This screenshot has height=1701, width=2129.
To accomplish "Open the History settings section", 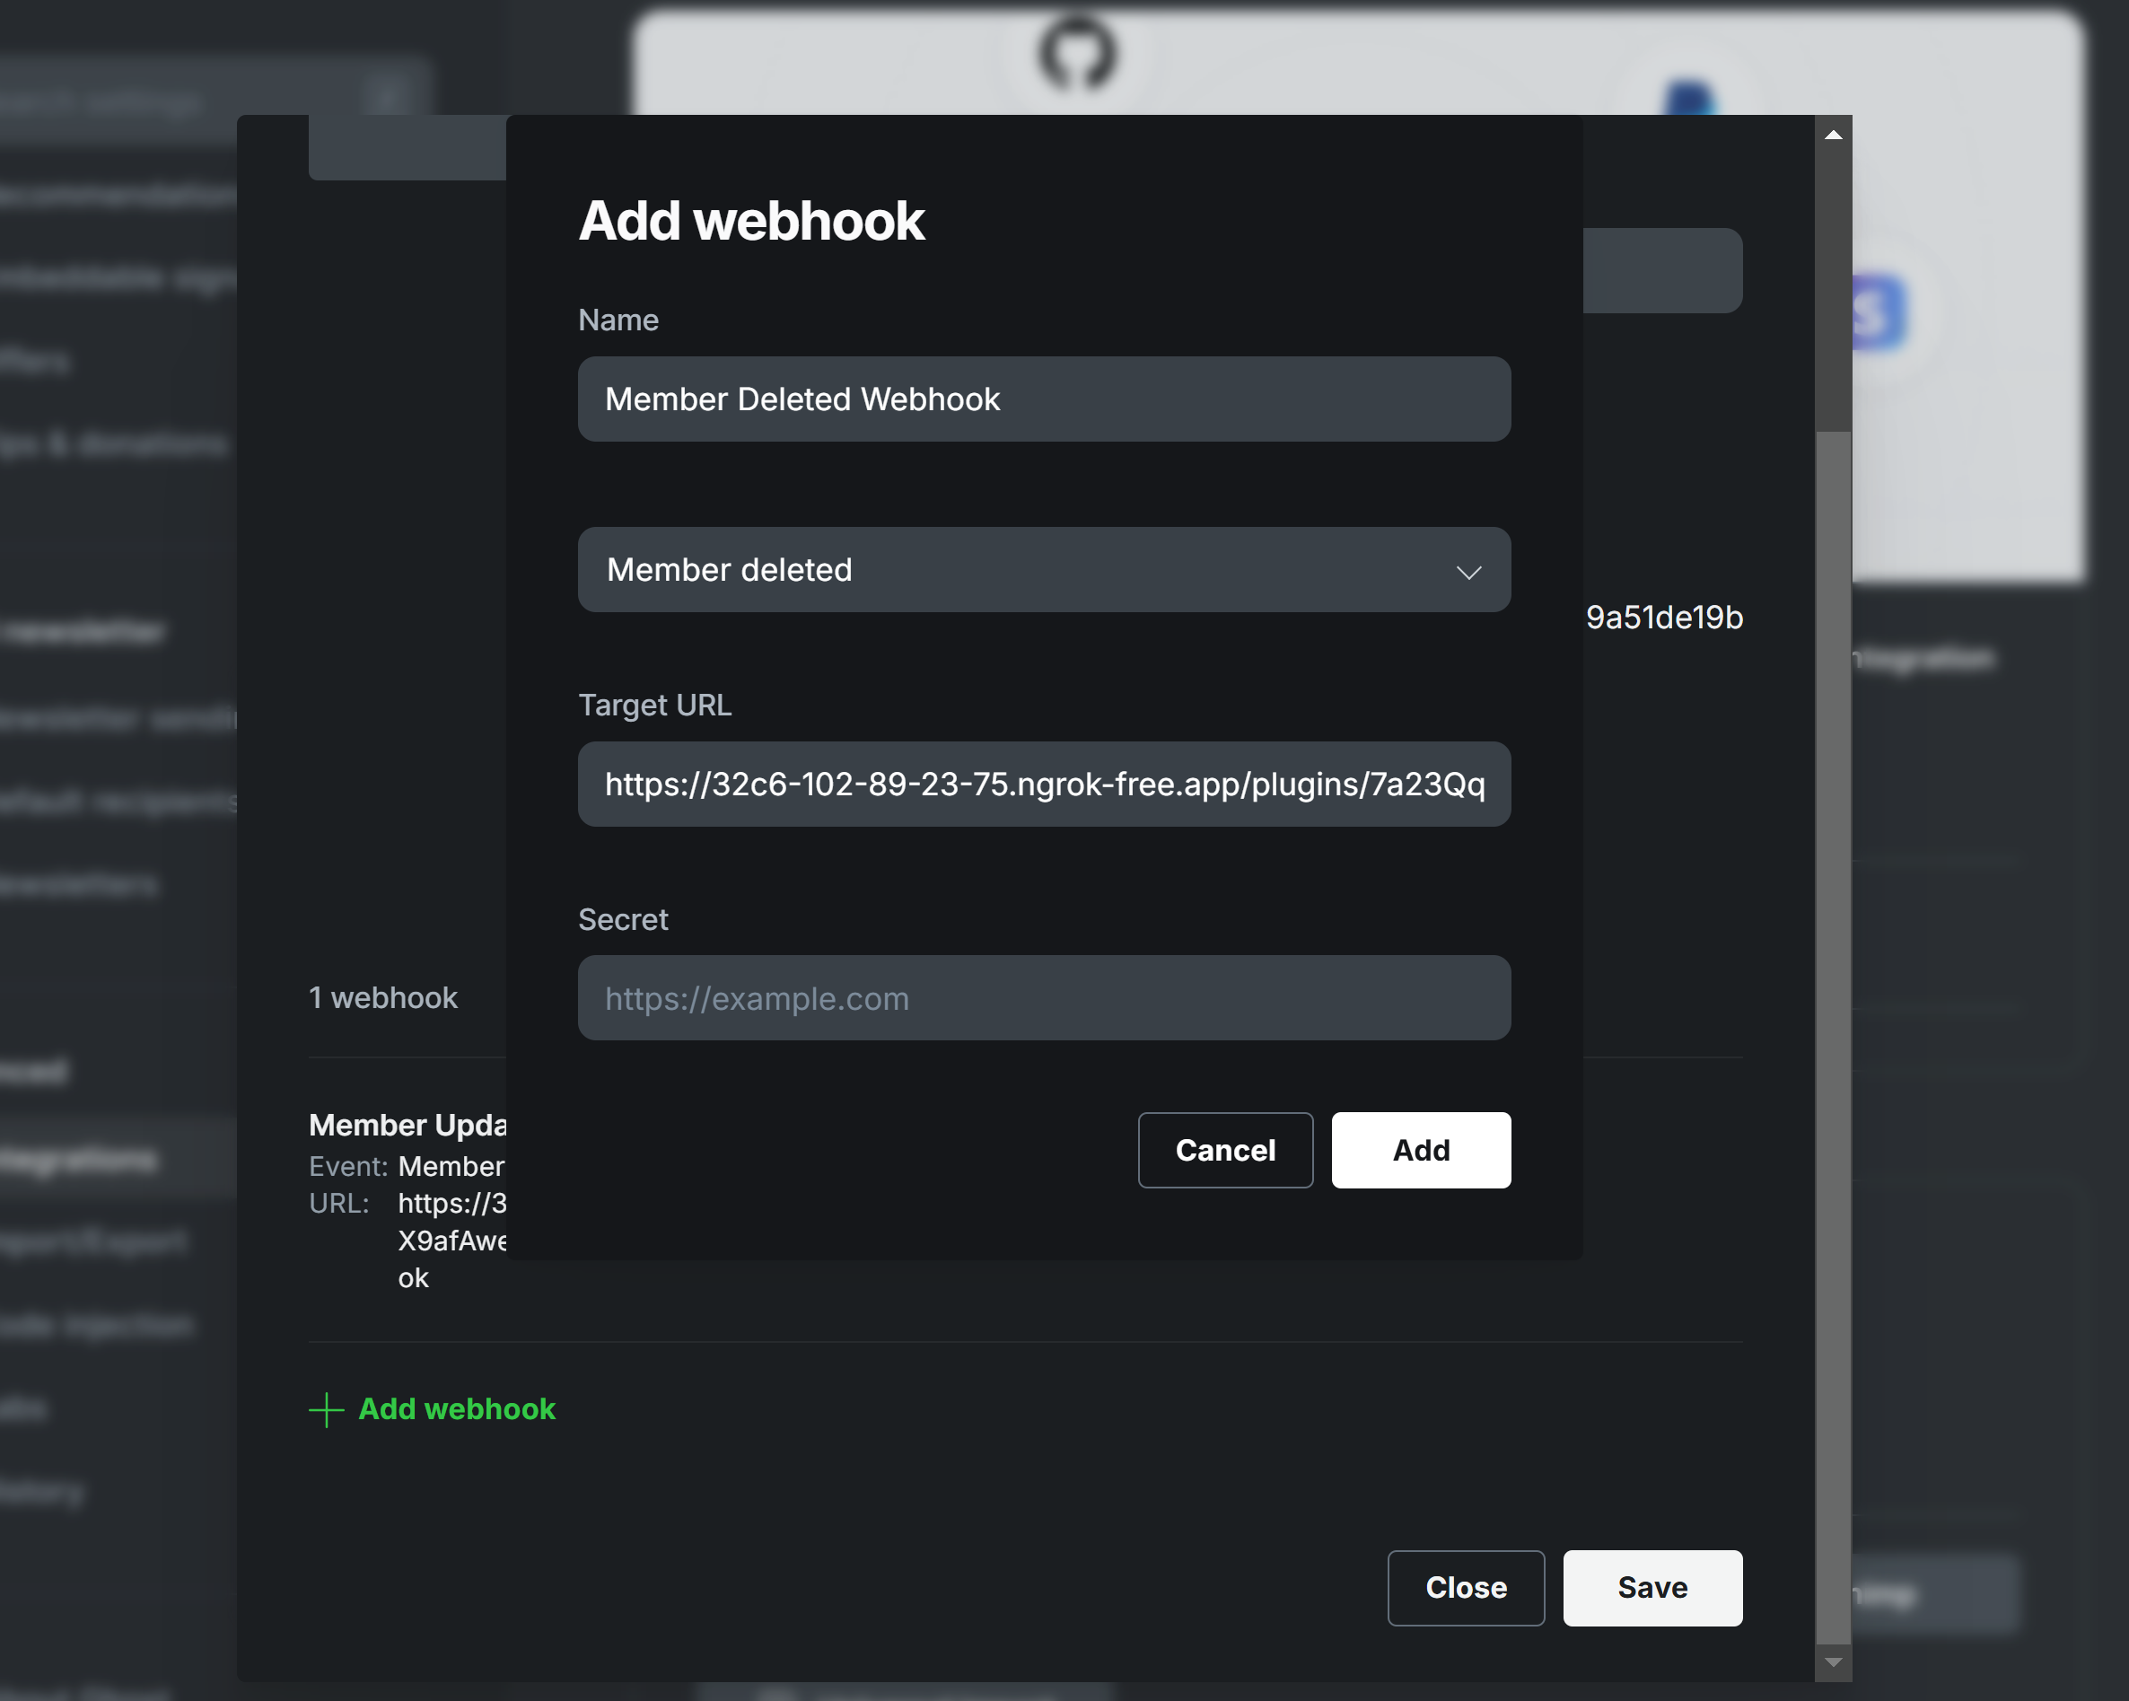I will click(x=45, y=1492).
